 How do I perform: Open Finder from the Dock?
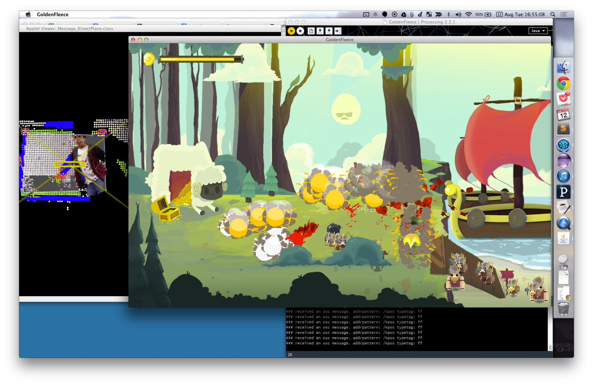563,67
